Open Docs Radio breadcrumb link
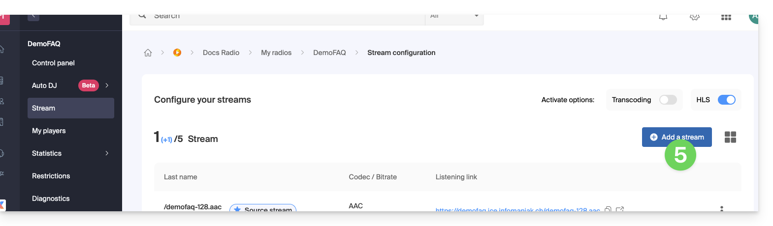773x226 pixels. 221,53
